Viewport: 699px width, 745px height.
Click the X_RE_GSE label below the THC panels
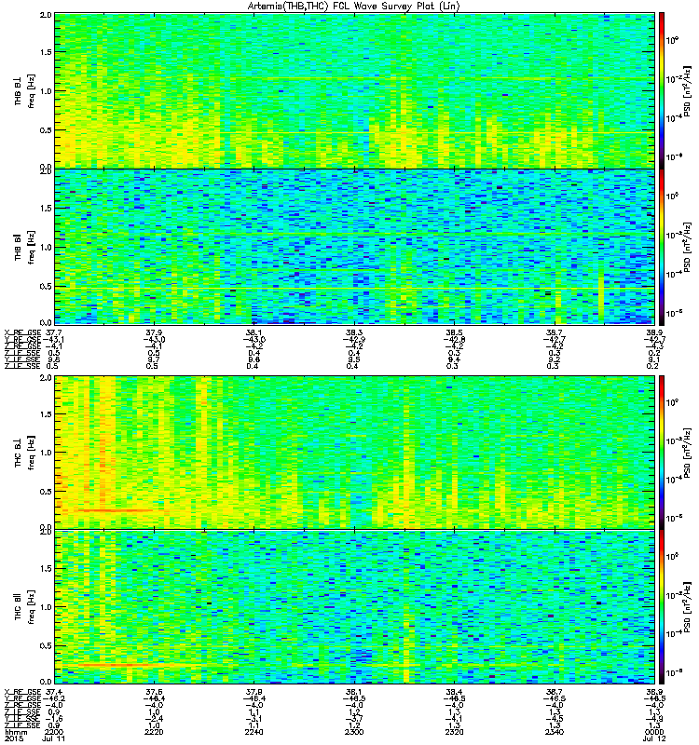(22, 692)
